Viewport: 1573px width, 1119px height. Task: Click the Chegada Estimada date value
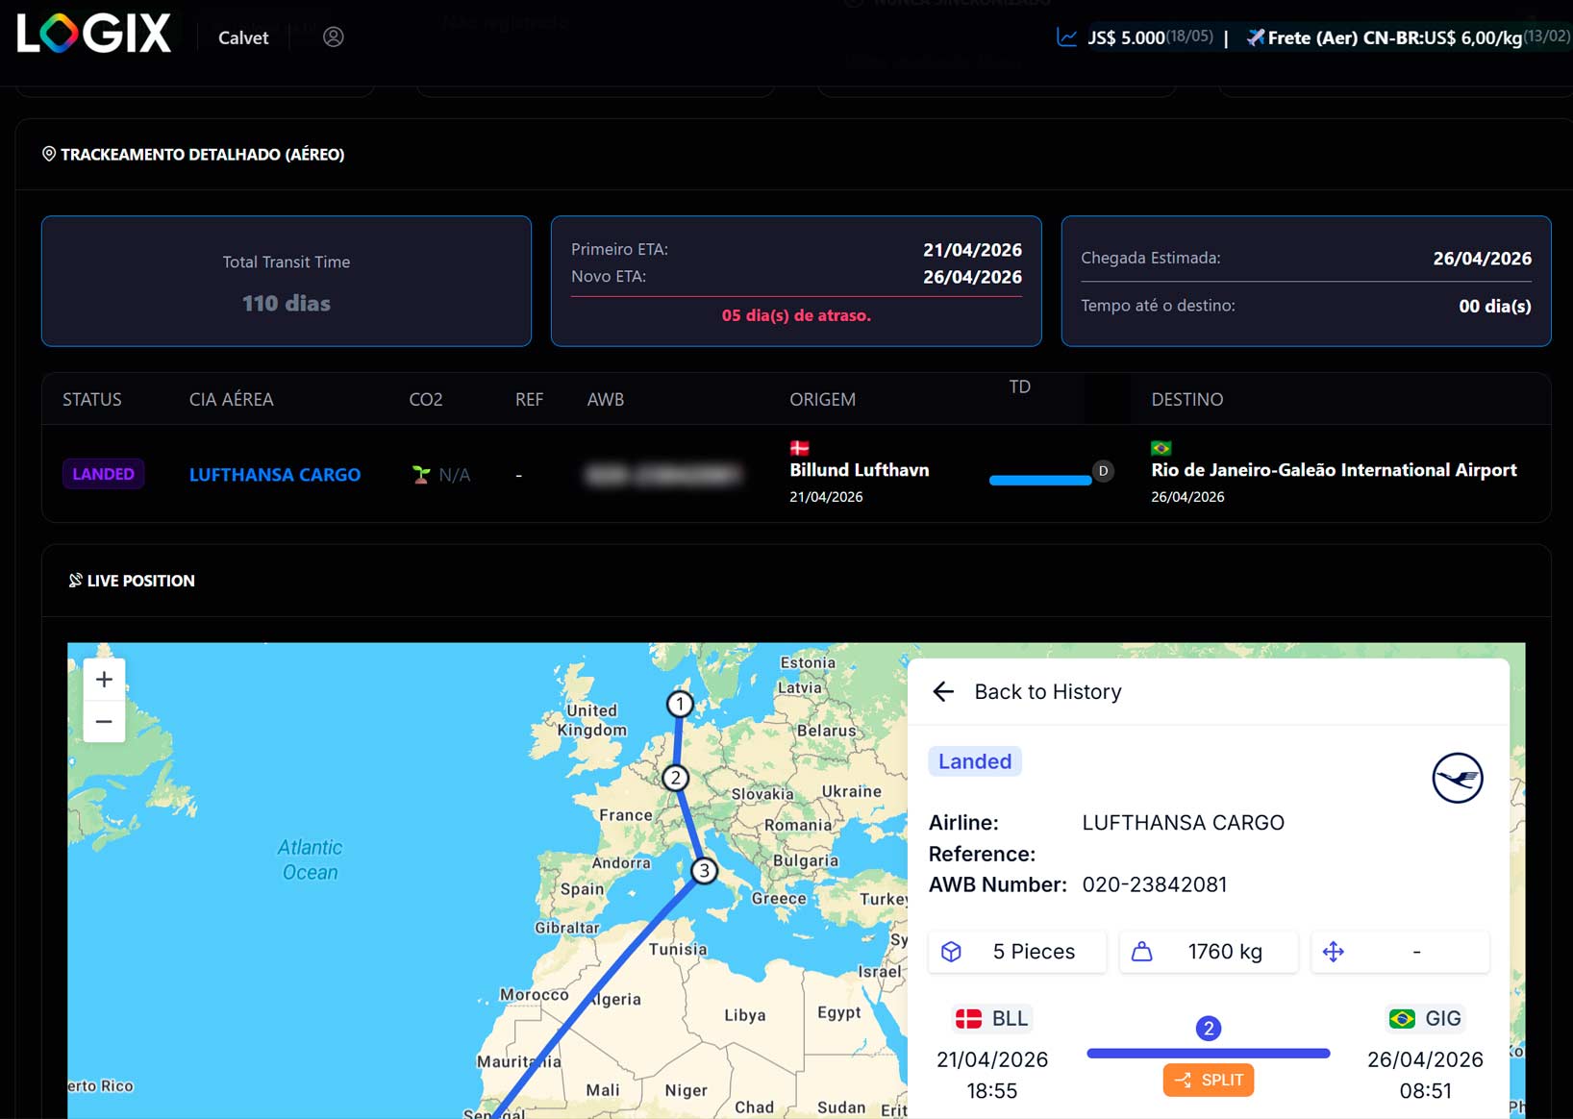click(x=1482, y=258)
